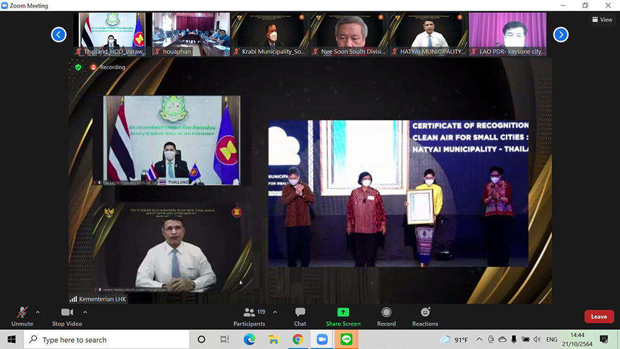Open File Explorer from taskbar
The image size is (620, 349).
point(273,340)
